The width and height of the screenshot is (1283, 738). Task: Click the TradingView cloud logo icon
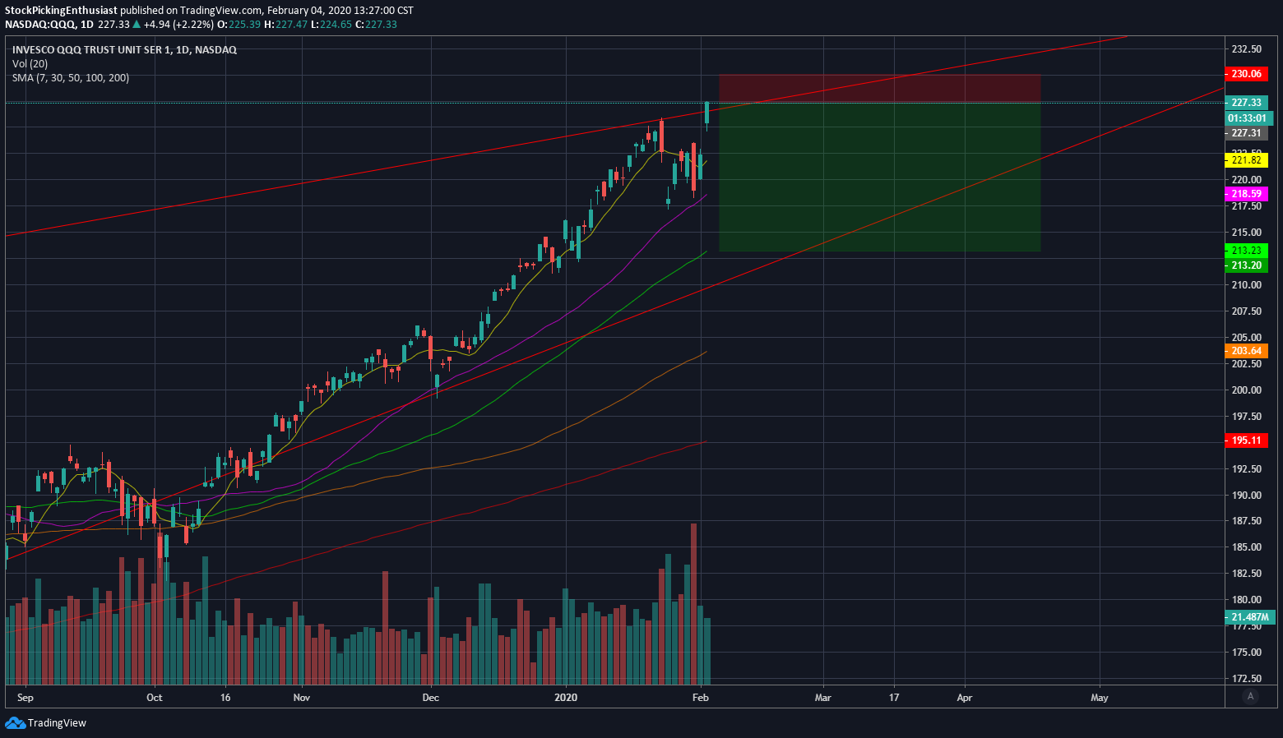tap(15, 722)
